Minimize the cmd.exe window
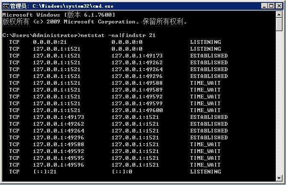Image resolution: width=286 pixels, height=185 pixels. tap(264, 6)
